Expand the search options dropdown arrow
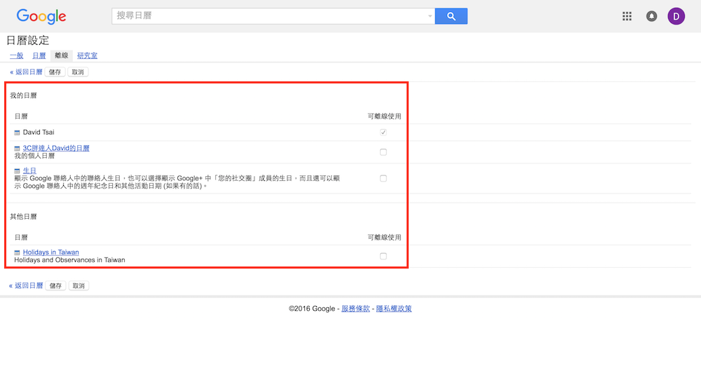701x385 pixels. 430,16
